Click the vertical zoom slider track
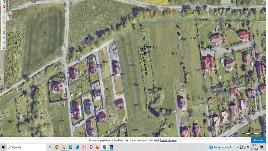This screenshot has height=151, width=268. (x=8, y=9)
